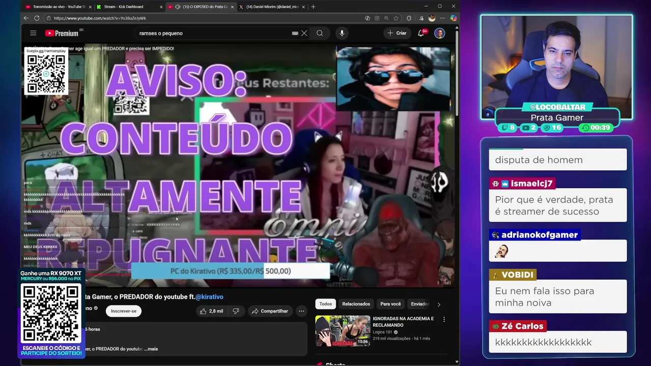The width and height of the screenshot is (651, 366).
Task: Go back with the browser back arrow
Action: 26,18
